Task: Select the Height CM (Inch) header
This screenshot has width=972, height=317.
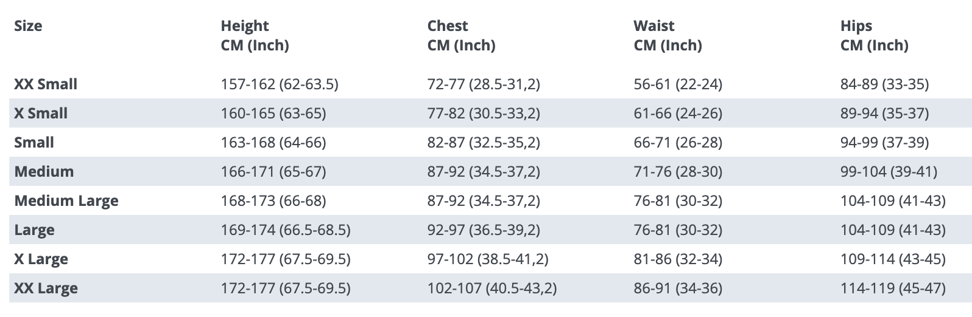Action: coord(255,35)
